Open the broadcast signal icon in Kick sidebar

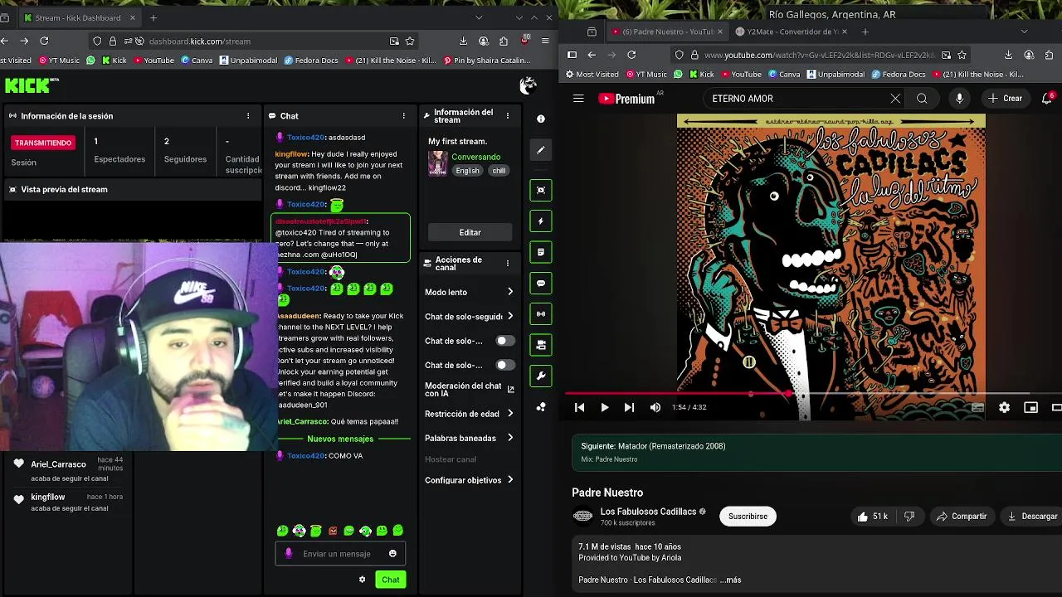pyautogui.click(x=541, y=314)
